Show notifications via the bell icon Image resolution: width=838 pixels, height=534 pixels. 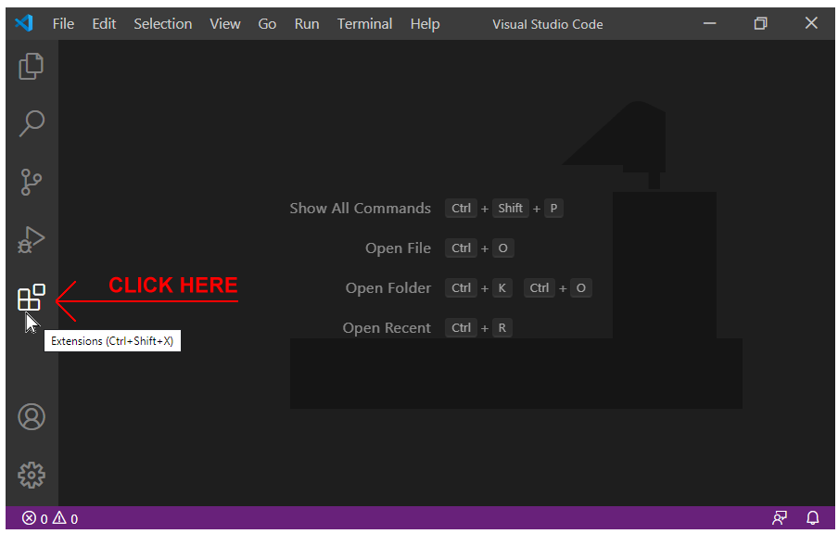[812, 518]
